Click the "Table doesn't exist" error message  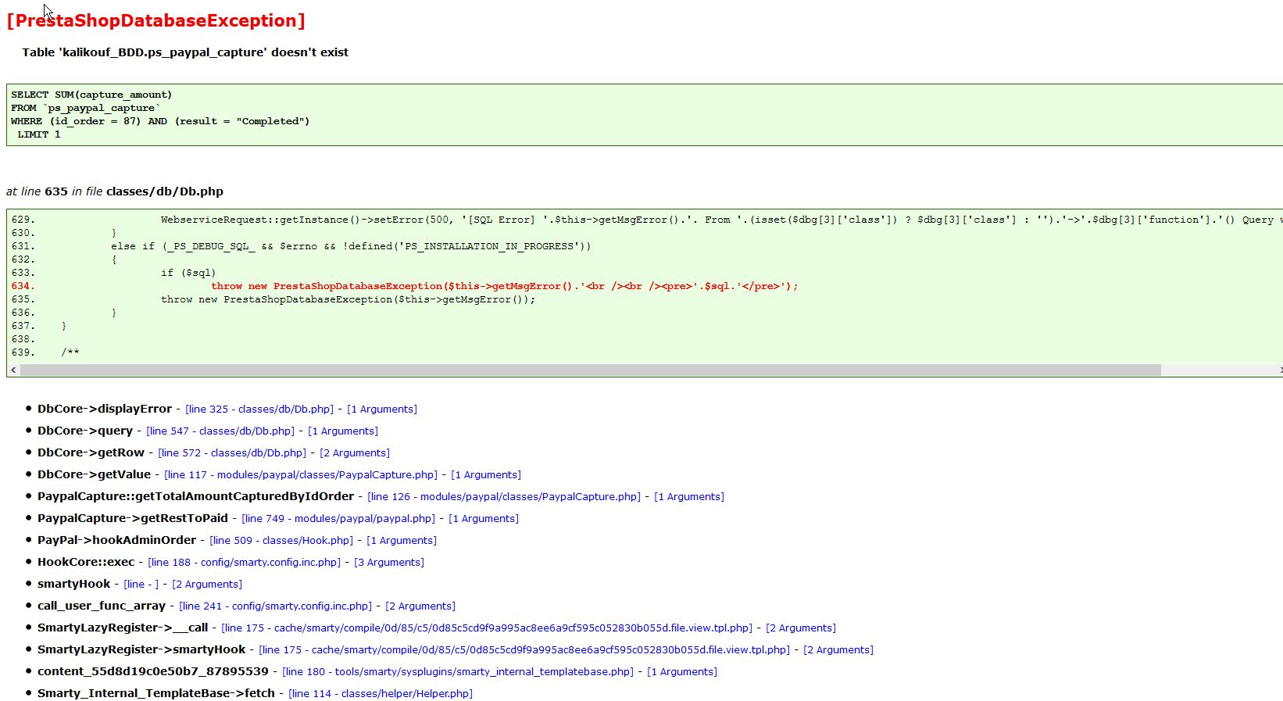coord(185,52)
